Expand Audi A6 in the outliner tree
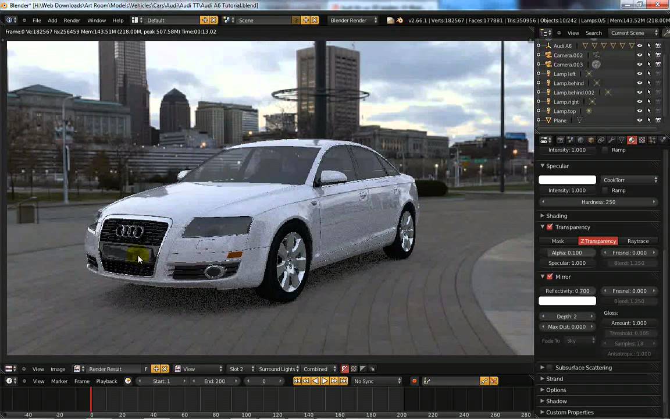The width and height of the screenshot is (670, 419). click(x=539, y=46)
